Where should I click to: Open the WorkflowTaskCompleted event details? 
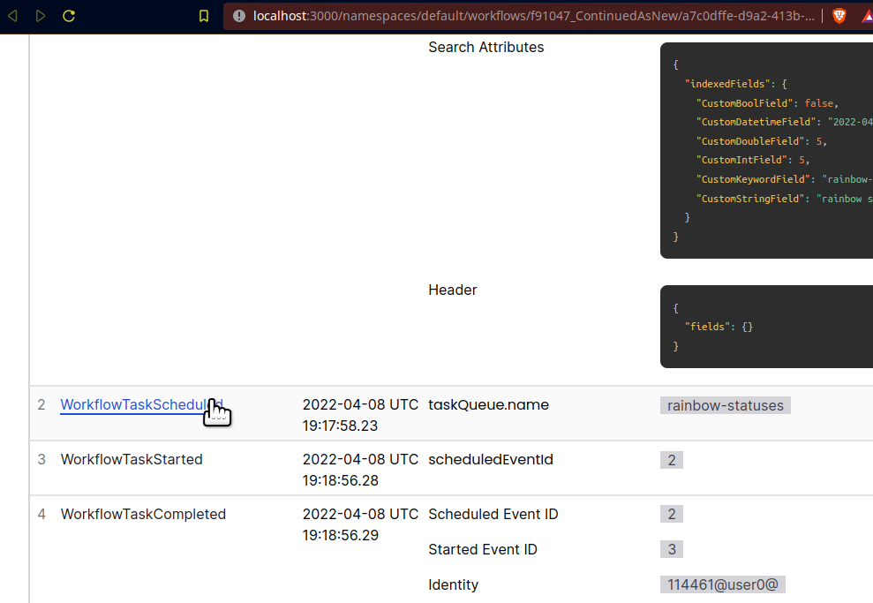[x=143, y=514]
